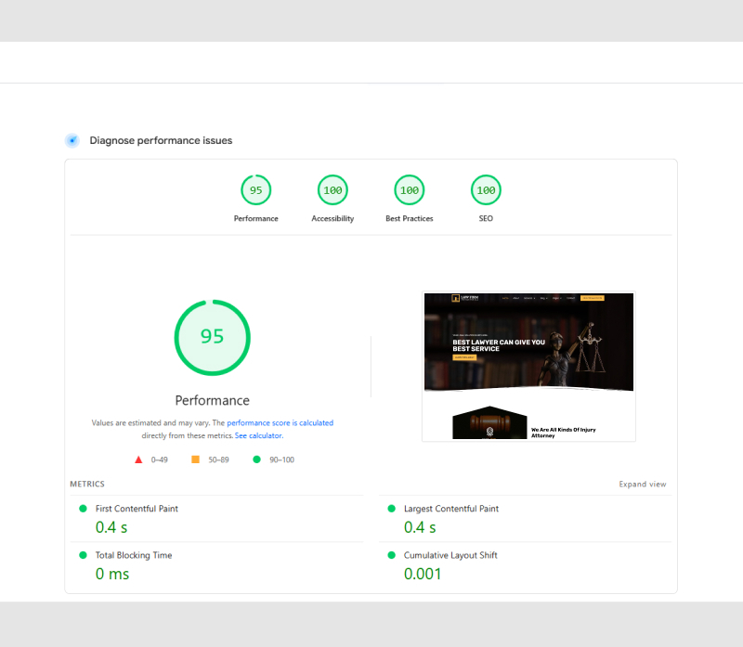The height and width of the screenshot is (647, 743).
Task: Open the See calculator link
Action: coord(258,435)
